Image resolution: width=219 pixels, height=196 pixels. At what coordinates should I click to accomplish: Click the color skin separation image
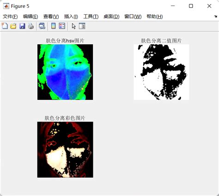[x=65, y=150]
